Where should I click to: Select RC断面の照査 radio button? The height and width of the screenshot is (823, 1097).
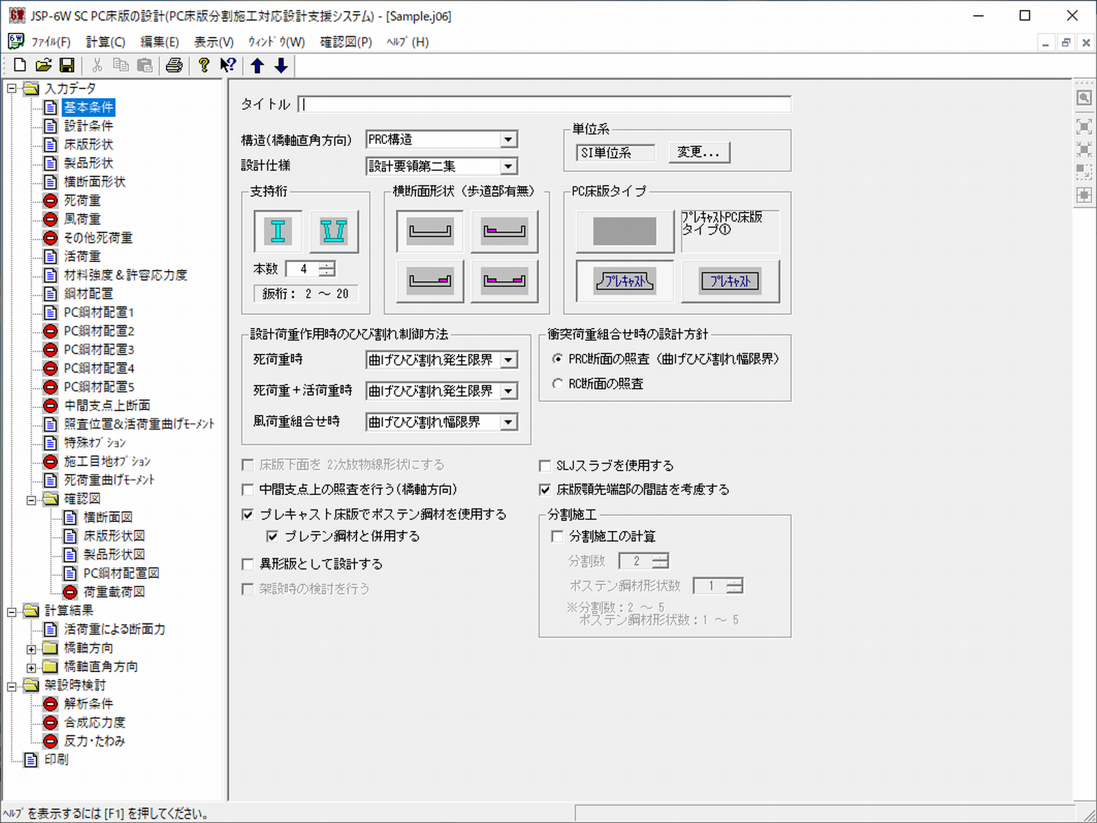(557, 384)
